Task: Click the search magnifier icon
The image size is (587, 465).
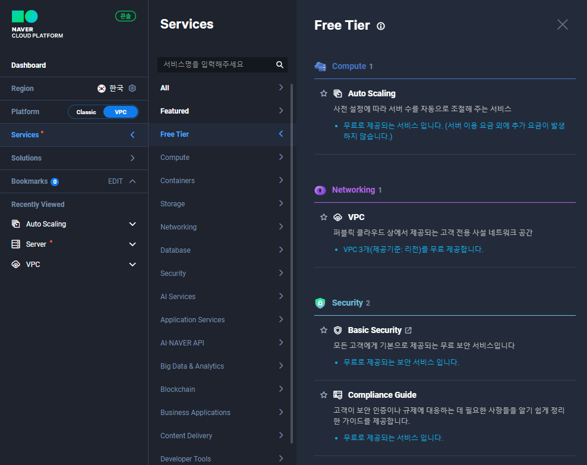Action: (x=280, y=64)
